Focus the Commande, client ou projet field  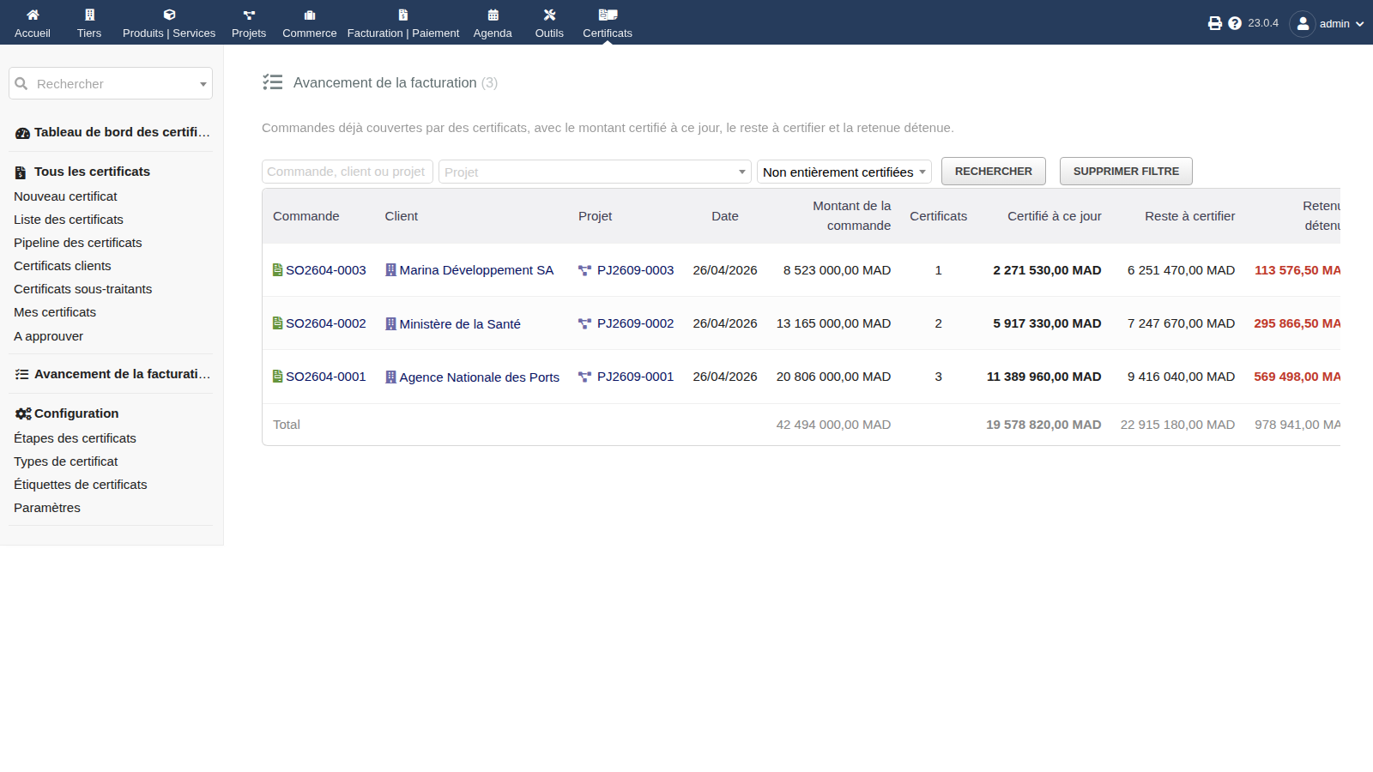348,172
